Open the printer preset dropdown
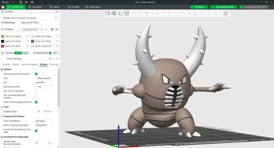The image size is (274, 148). [x=28, y=18]
